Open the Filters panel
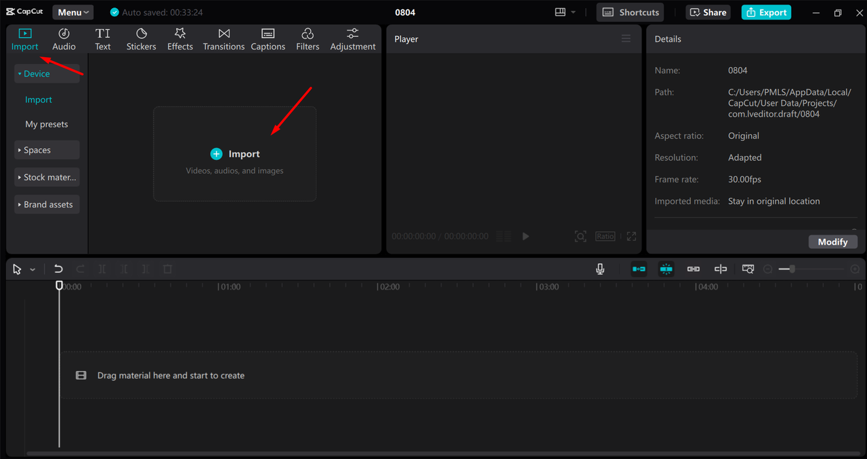Viewport: 867px width, 459px height. [308, 39]
